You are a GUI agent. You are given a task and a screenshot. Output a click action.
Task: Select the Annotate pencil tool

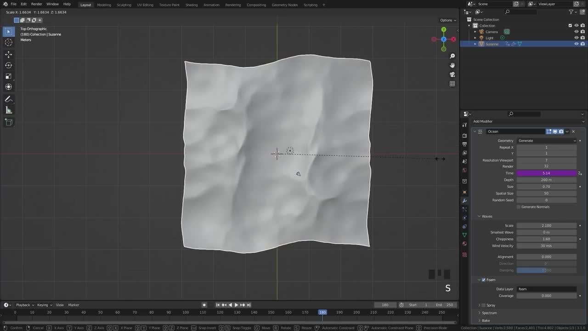pyautogui.click(x=8, y=99)
